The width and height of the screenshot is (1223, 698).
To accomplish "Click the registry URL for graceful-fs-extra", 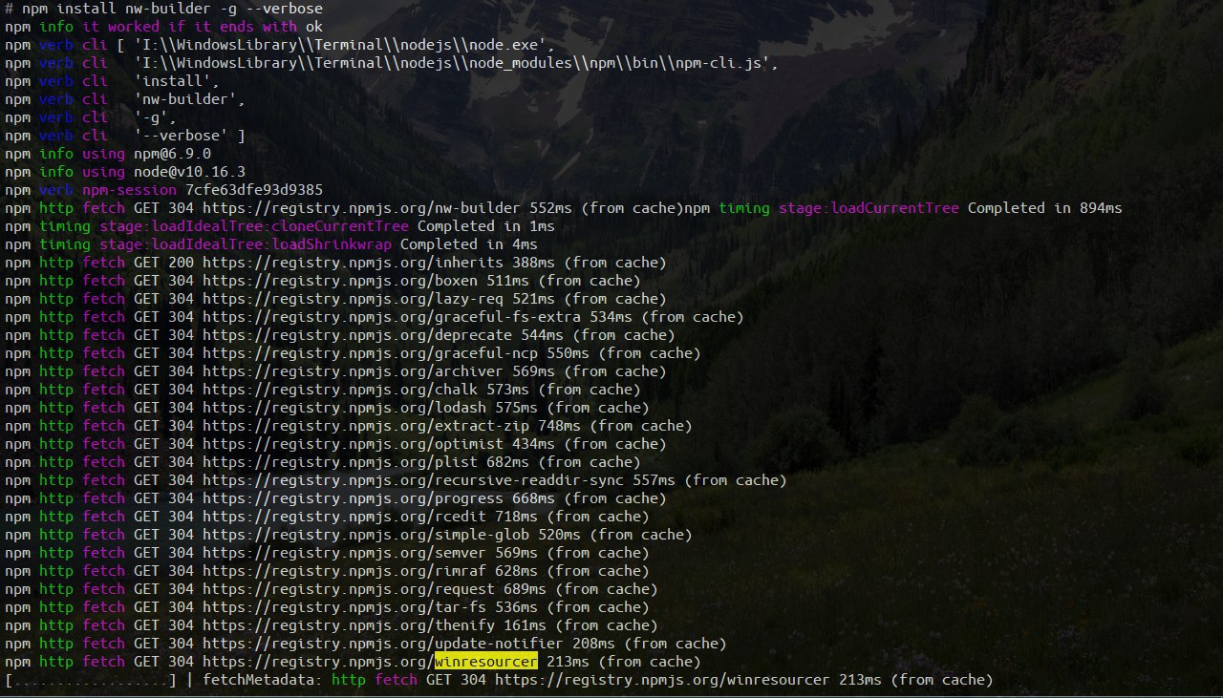I will pos(392,317).
